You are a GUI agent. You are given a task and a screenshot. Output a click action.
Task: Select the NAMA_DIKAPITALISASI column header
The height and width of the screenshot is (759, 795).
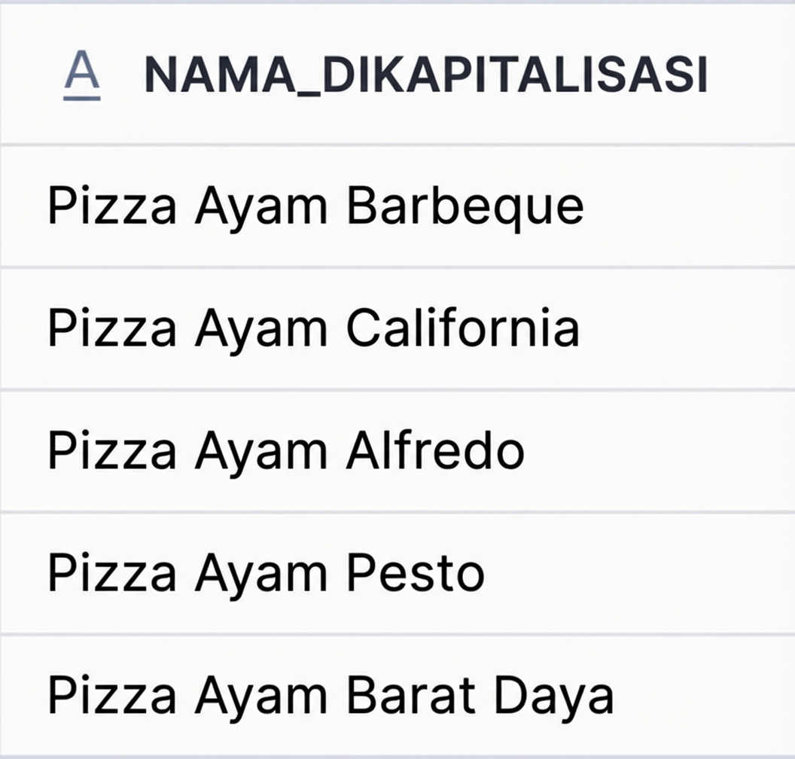425,73
